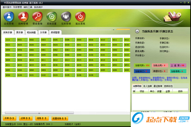
Task: Open the 系统设置 system settings icon
Action: point(52,18)
